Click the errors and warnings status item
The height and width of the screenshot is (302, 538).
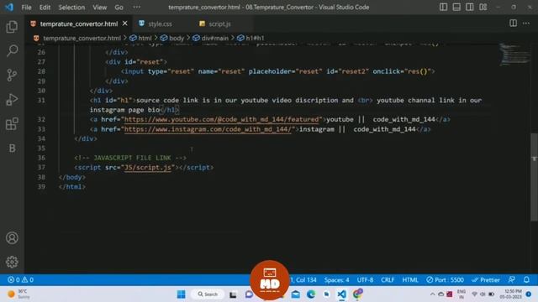tap(20, 279)
